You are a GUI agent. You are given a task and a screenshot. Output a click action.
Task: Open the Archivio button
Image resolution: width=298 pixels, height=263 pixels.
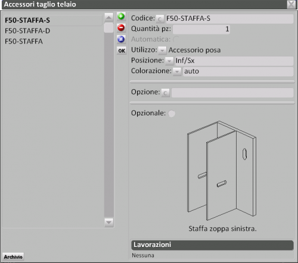tap(13, 257)
